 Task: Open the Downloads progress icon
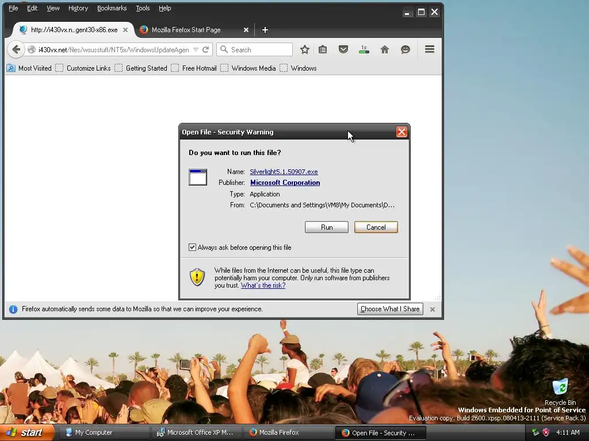(x=364, y=49)
